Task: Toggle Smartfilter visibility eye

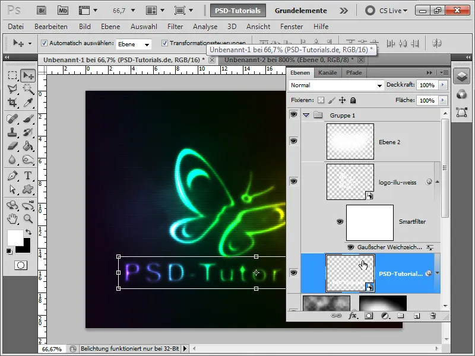Action: click(340, 221)
